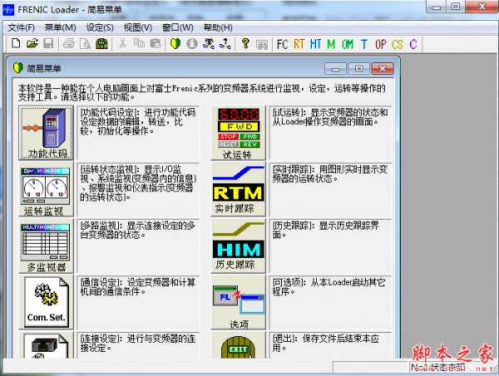Click the OP toolbar shortcut
499x376 pixels.
click(381, 44)
